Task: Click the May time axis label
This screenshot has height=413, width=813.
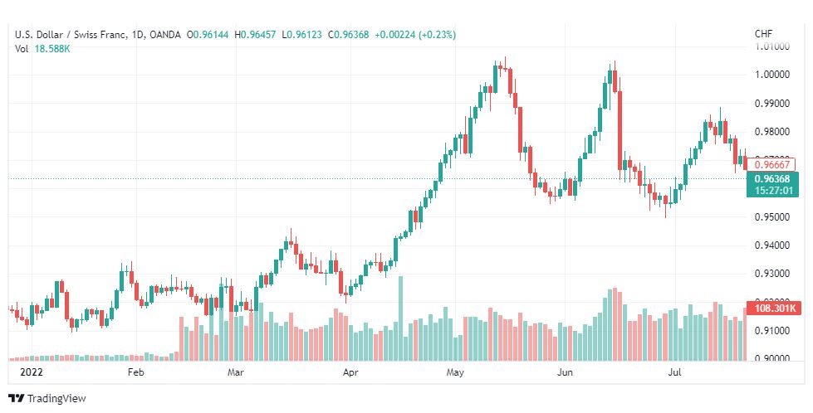Action: tap(455, 372)
